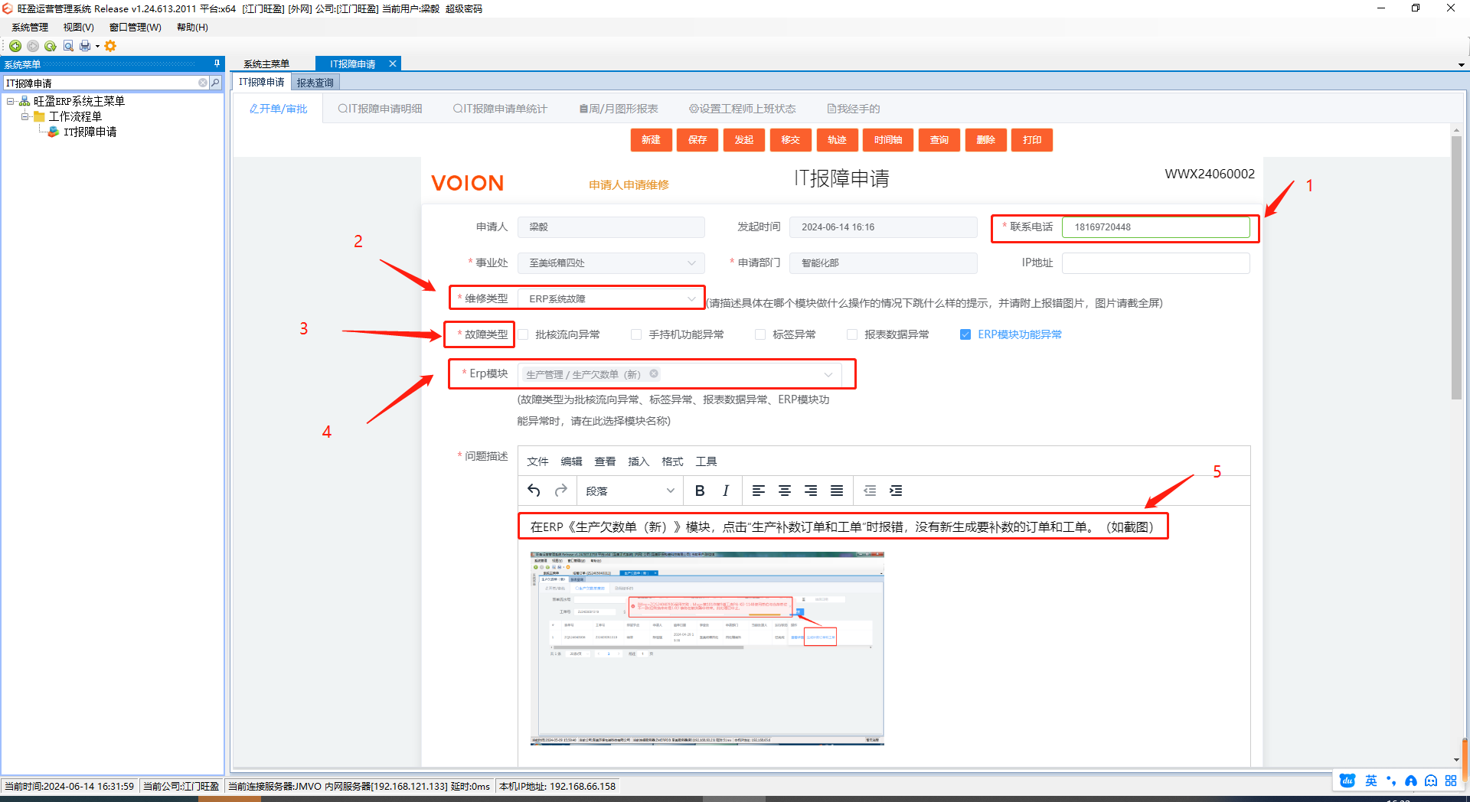Viewport: 1470px width, 802px height.
Task: Collapse the 工作流程单 tree node
Action: click(25, 116)
